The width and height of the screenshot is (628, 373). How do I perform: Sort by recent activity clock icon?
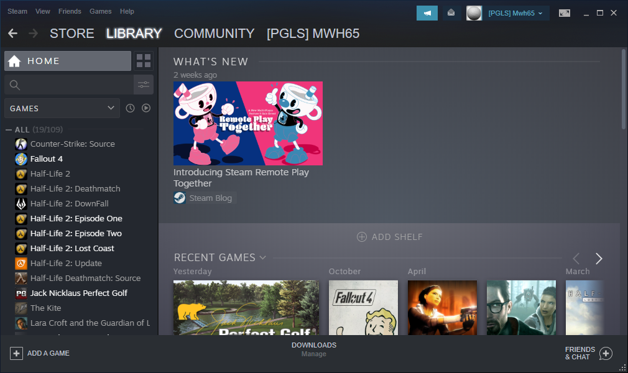130,108
